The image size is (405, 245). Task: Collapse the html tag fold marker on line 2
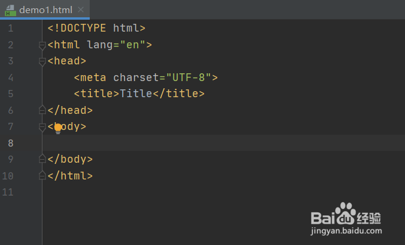pos(42,45)
